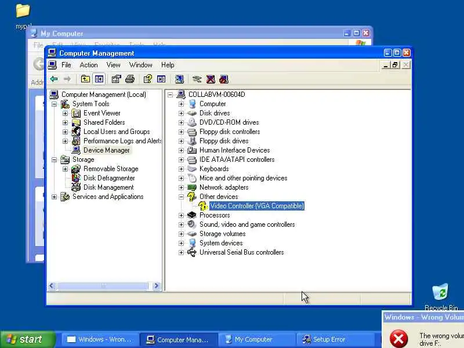
Task: Collapse the Storage node
Action: tap(54, 160)
